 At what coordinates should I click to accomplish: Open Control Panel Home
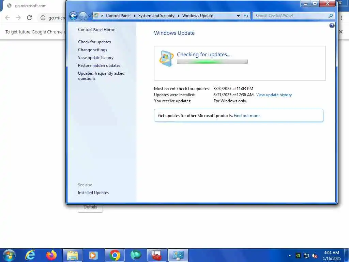click(96, 30)
